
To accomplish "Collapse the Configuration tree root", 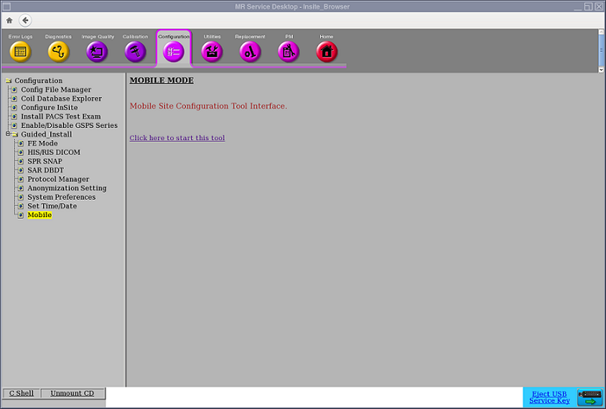I will point(8,81).
